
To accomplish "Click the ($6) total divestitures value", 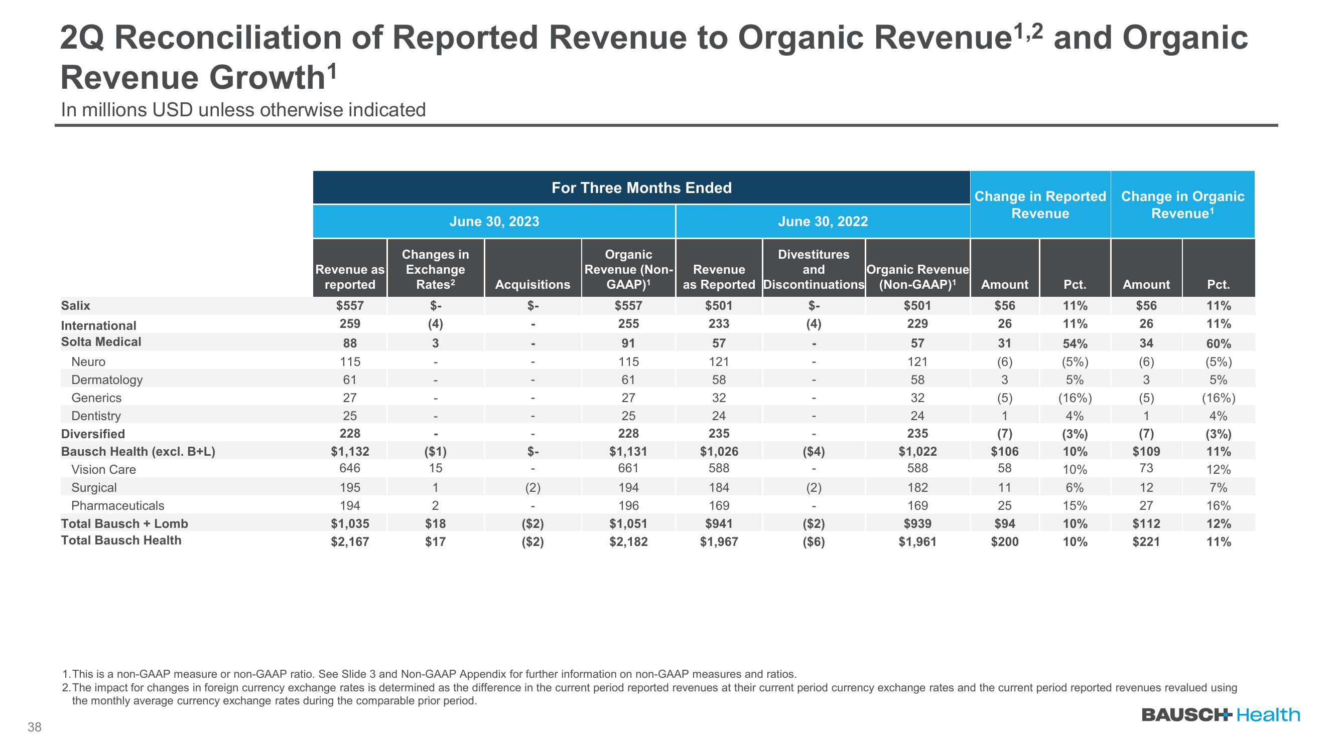I will tap(814, 542).
